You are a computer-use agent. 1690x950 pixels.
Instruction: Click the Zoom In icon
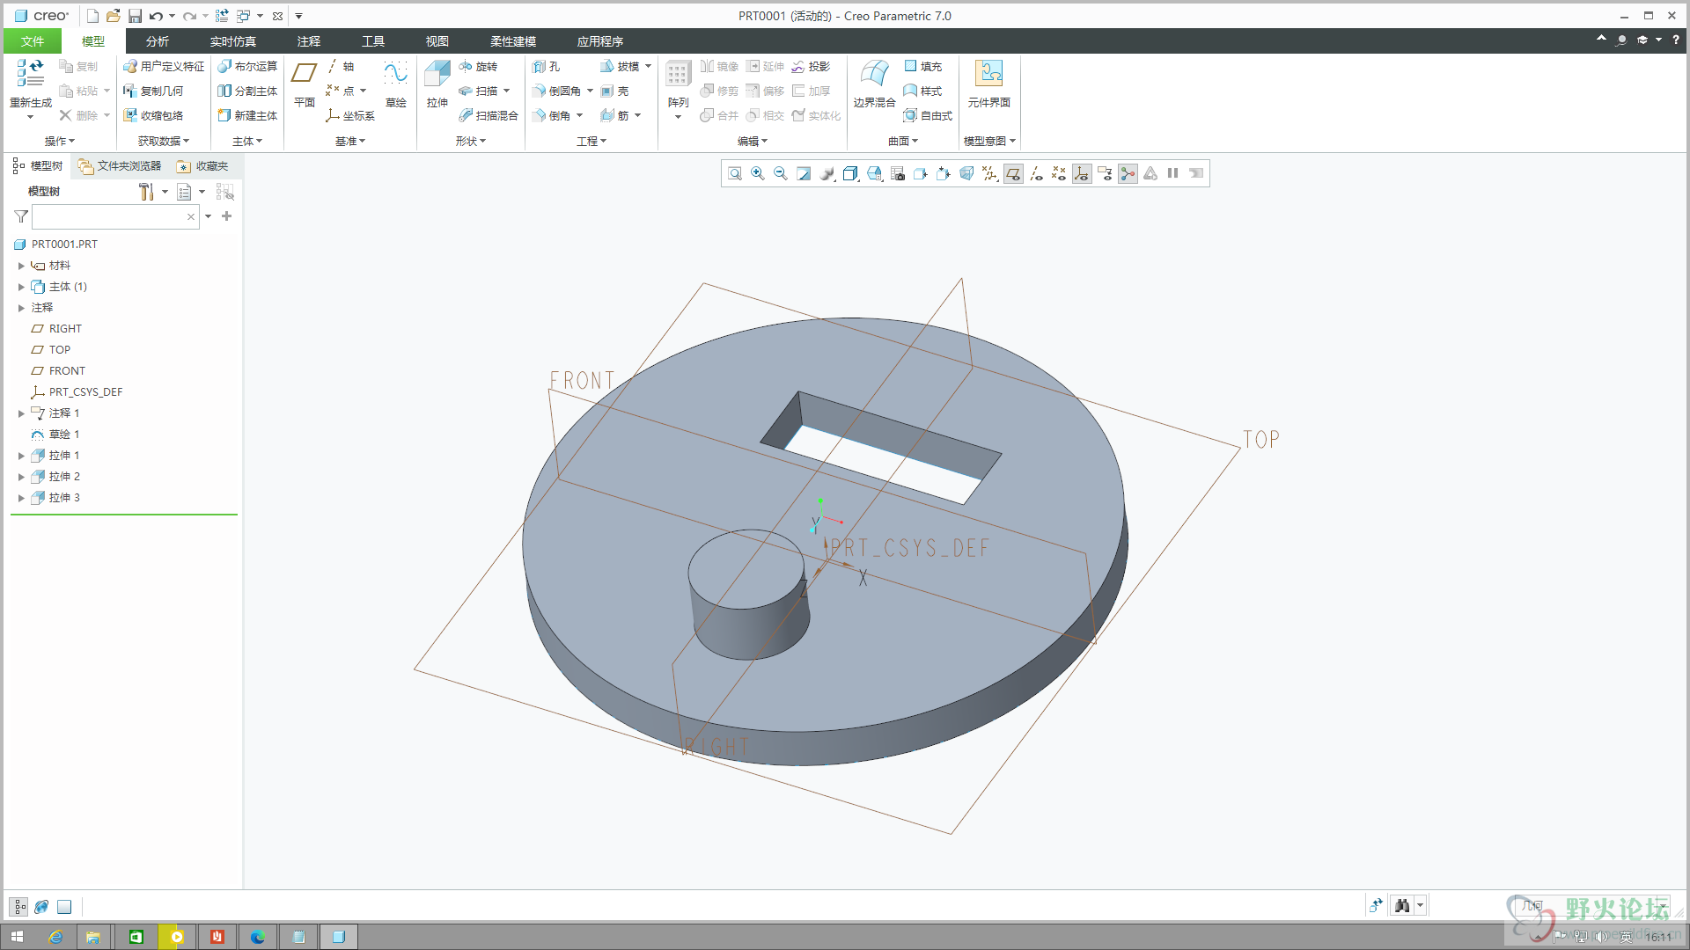tap(758, 173)
